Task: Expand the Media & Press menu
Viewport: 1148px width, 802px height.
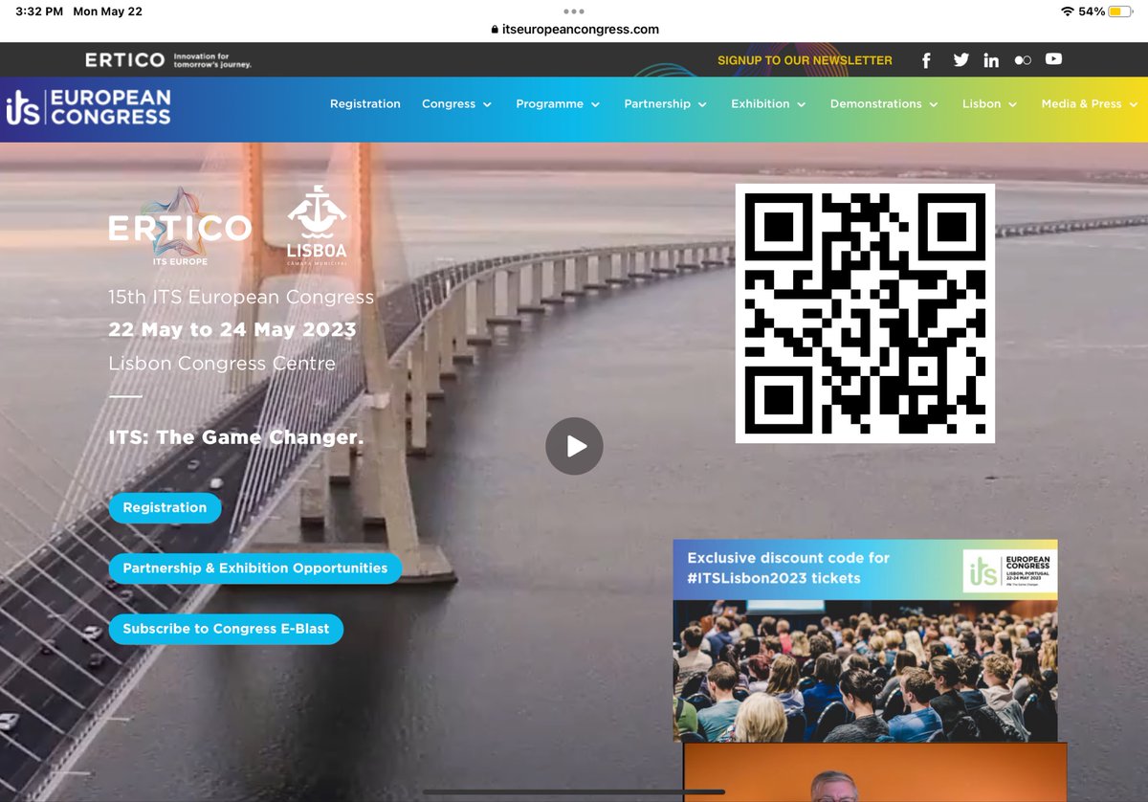Action: (x=1089, y=103)
